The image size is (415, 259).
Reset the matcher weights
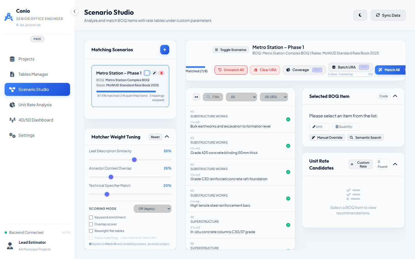[x=155, y=137]
